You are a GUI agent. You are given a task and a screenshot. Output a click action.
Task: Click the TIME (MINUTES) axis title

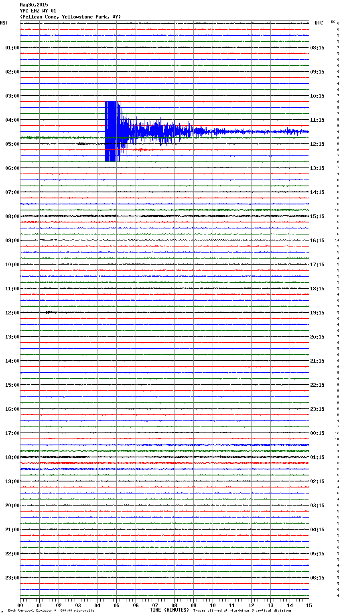click(x=169, y=610)
